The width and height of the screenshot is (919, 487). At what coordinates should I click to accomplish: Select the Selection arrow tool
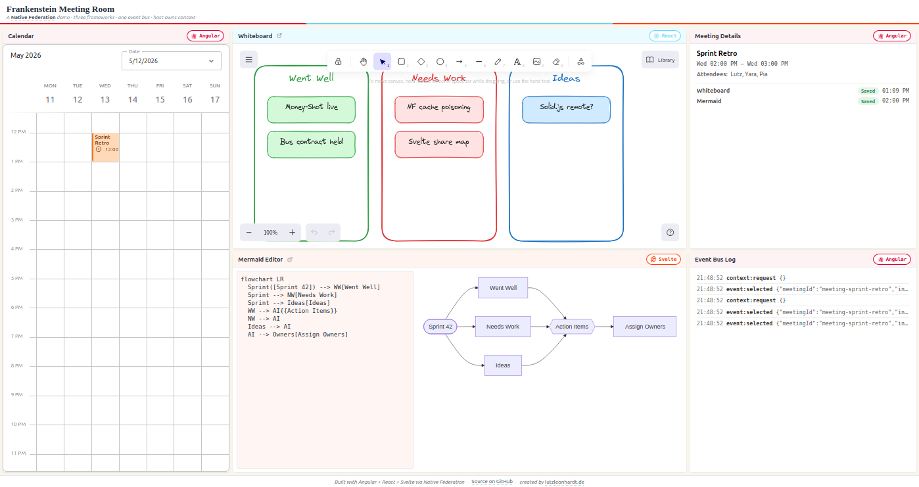click(x=383, y=62)
